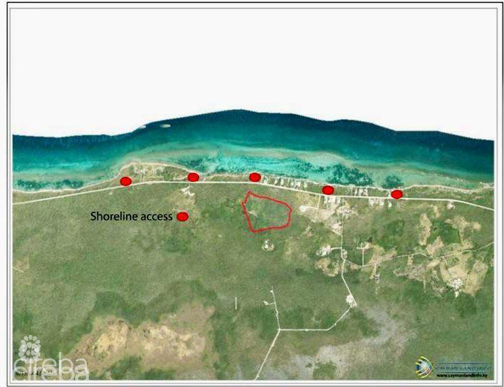Click the rightmost red shoreline access marker
504x387 pixels.
[397, 194]
